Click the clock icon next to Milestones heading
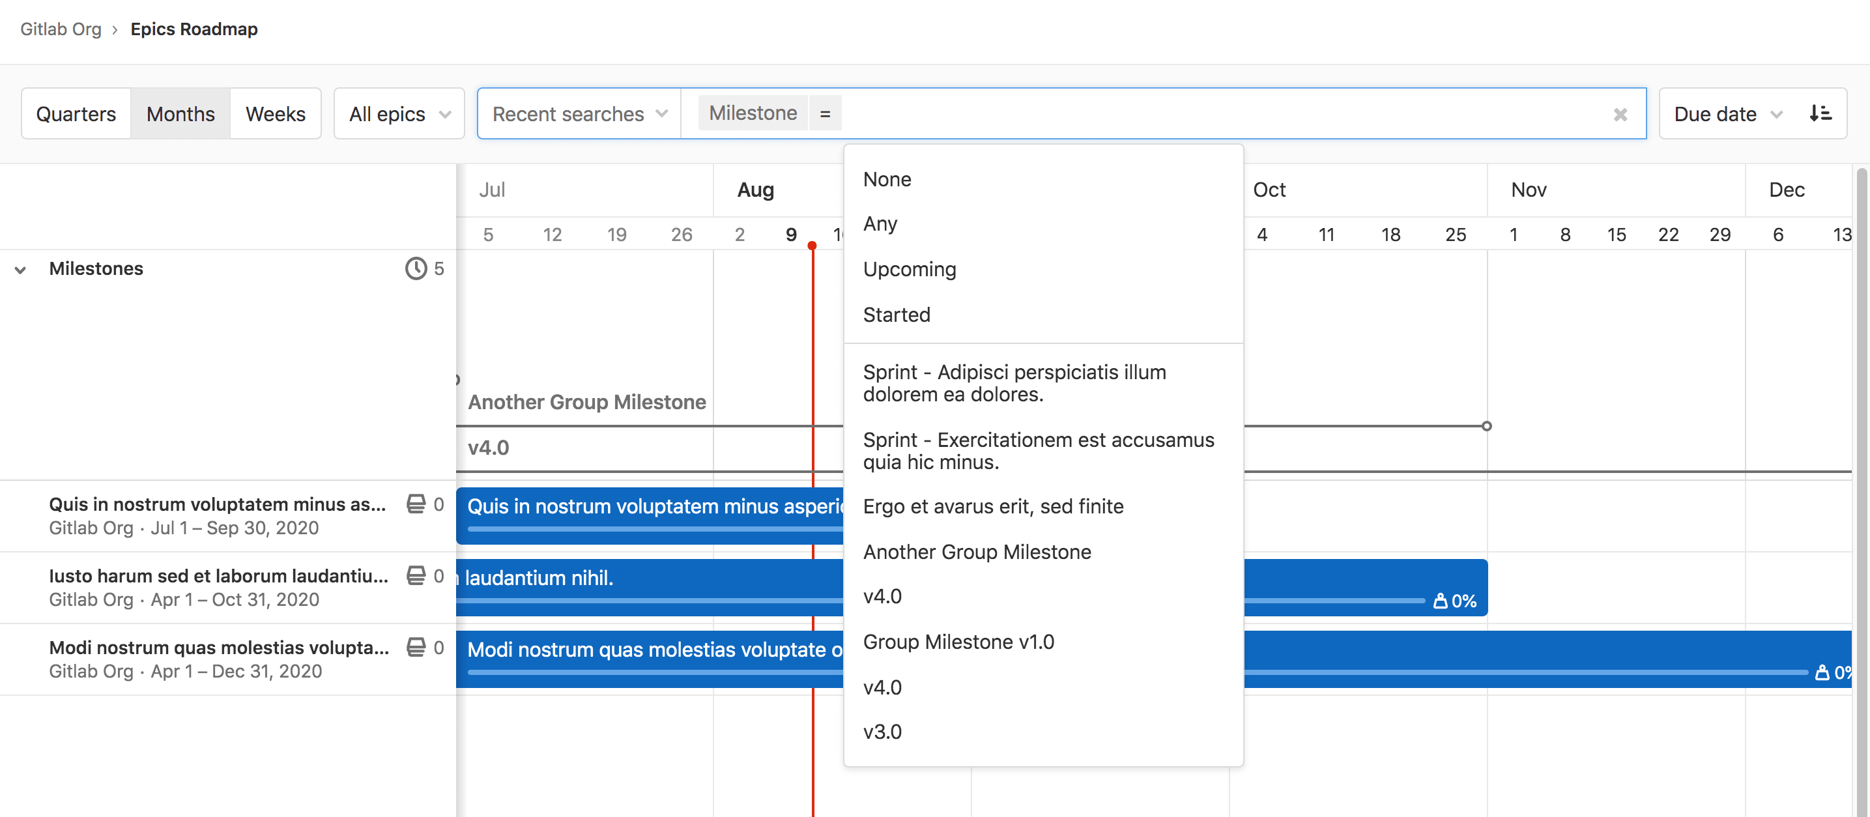 (x=414, y=268)
